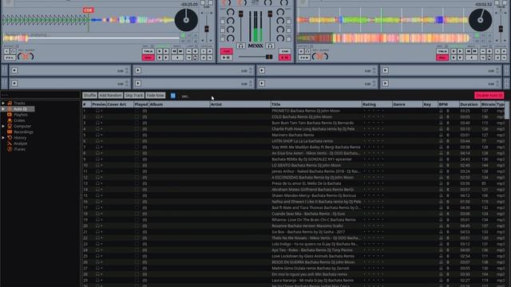Toggle the left deck FX button

tap(10, 57)
